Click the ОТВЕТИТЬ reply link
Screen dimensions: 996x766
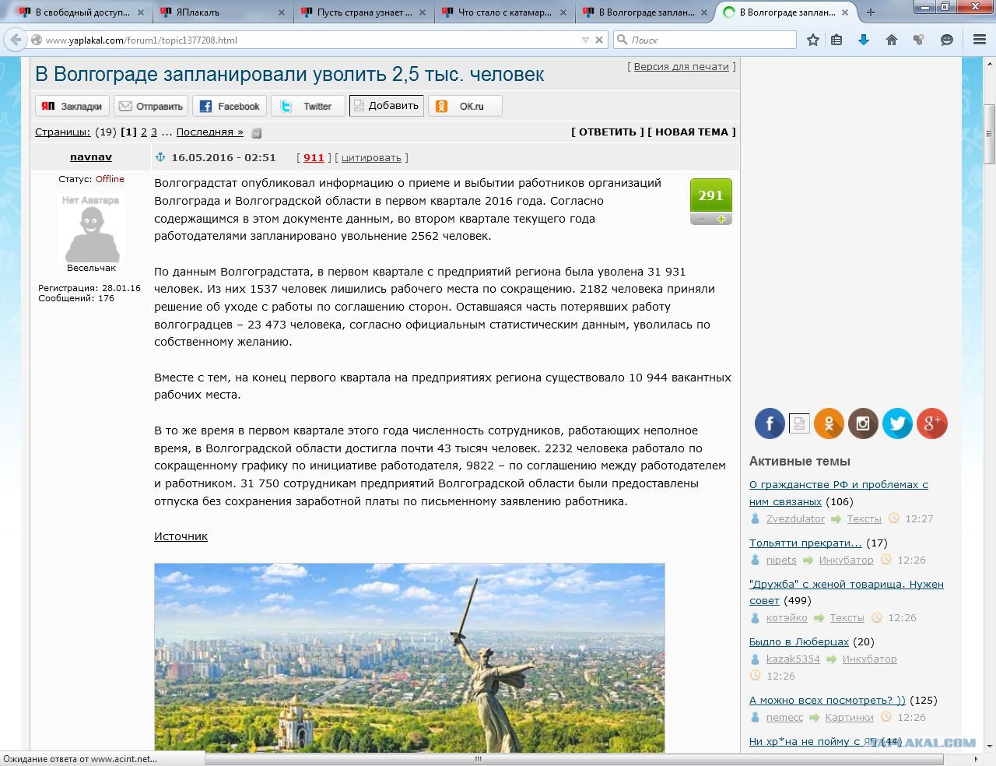(608, 132)
